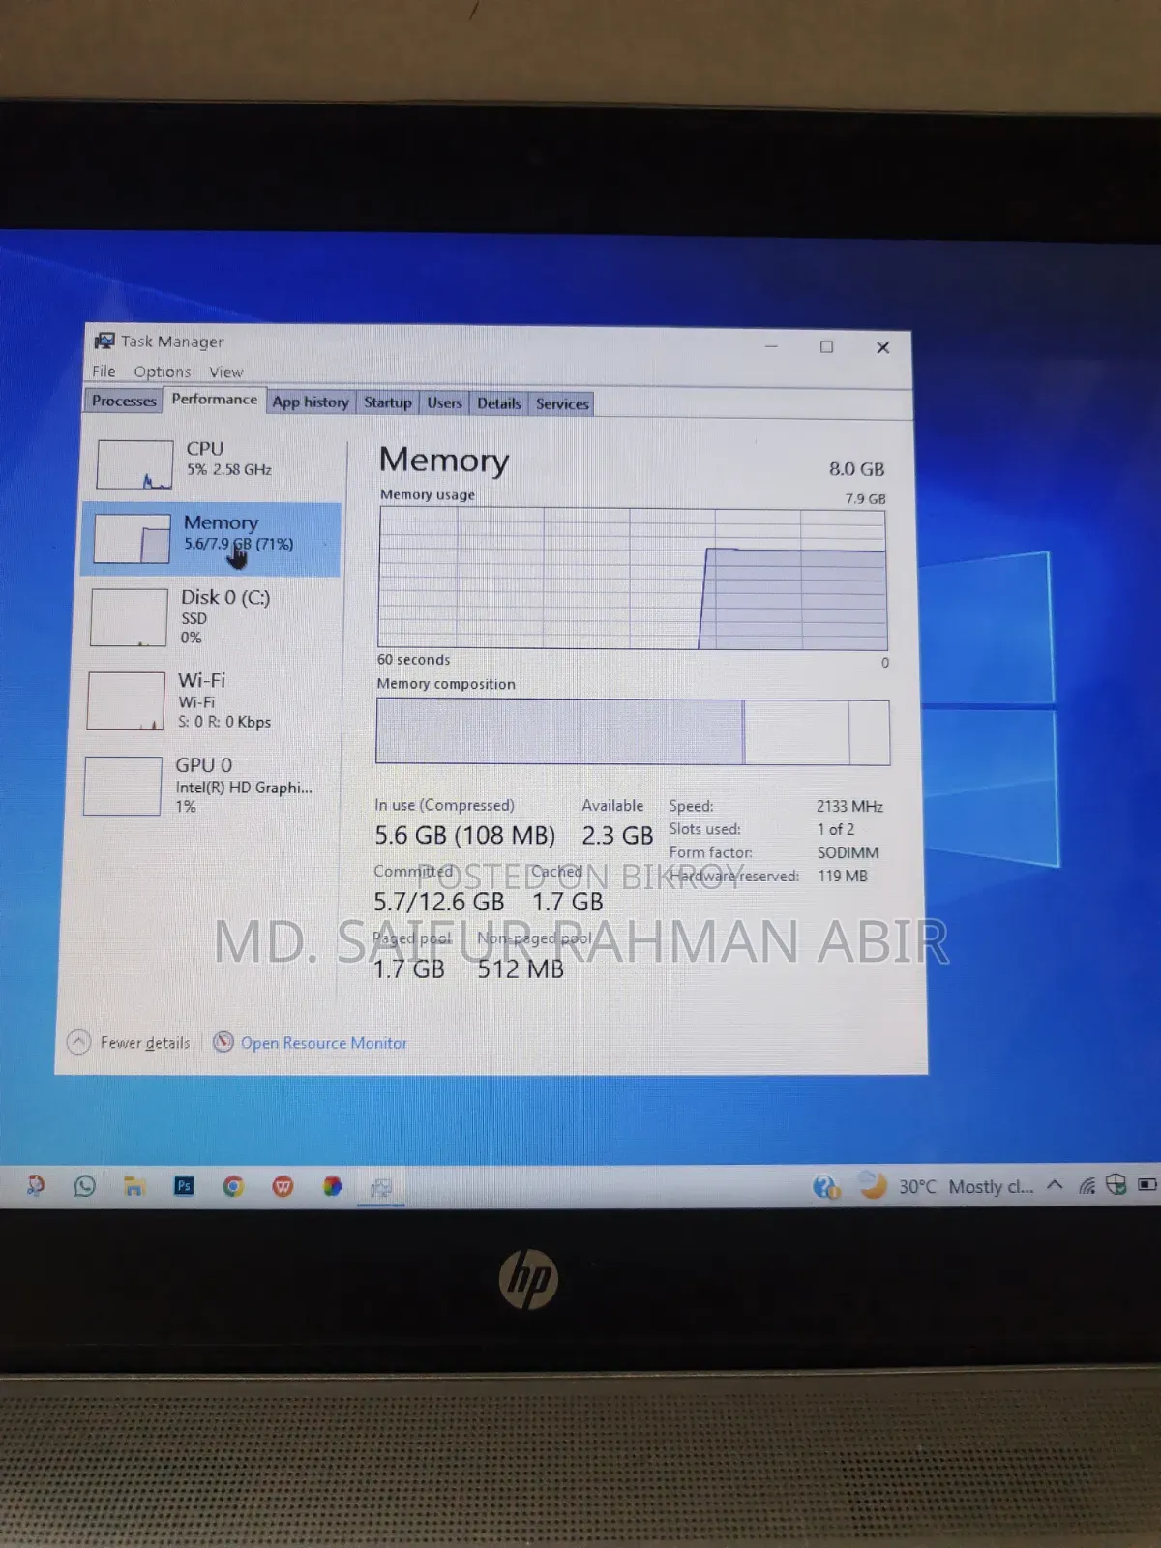Viewport: 1161px width, 1548px height.
Task: Click the 'SODIMM' form factor value
Action: (848, 852)
